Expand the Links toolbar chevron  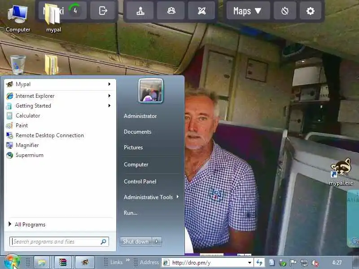click(128, 260)
